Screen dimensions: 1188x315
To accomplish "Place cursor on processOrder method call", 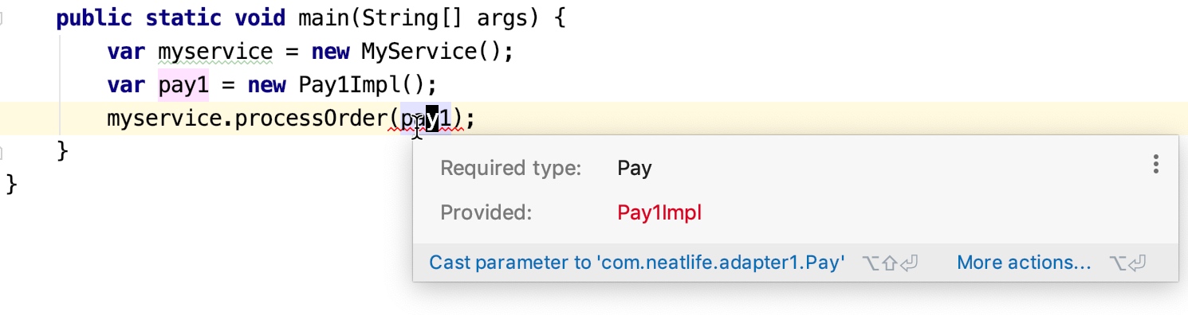I will point(312,119).
